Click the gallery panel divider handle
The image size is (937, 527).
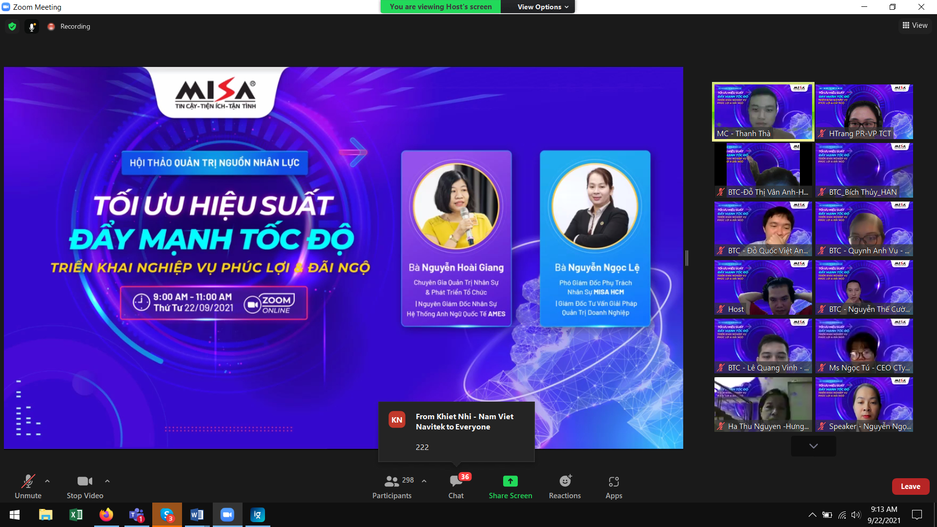click(x=687, y=258)
